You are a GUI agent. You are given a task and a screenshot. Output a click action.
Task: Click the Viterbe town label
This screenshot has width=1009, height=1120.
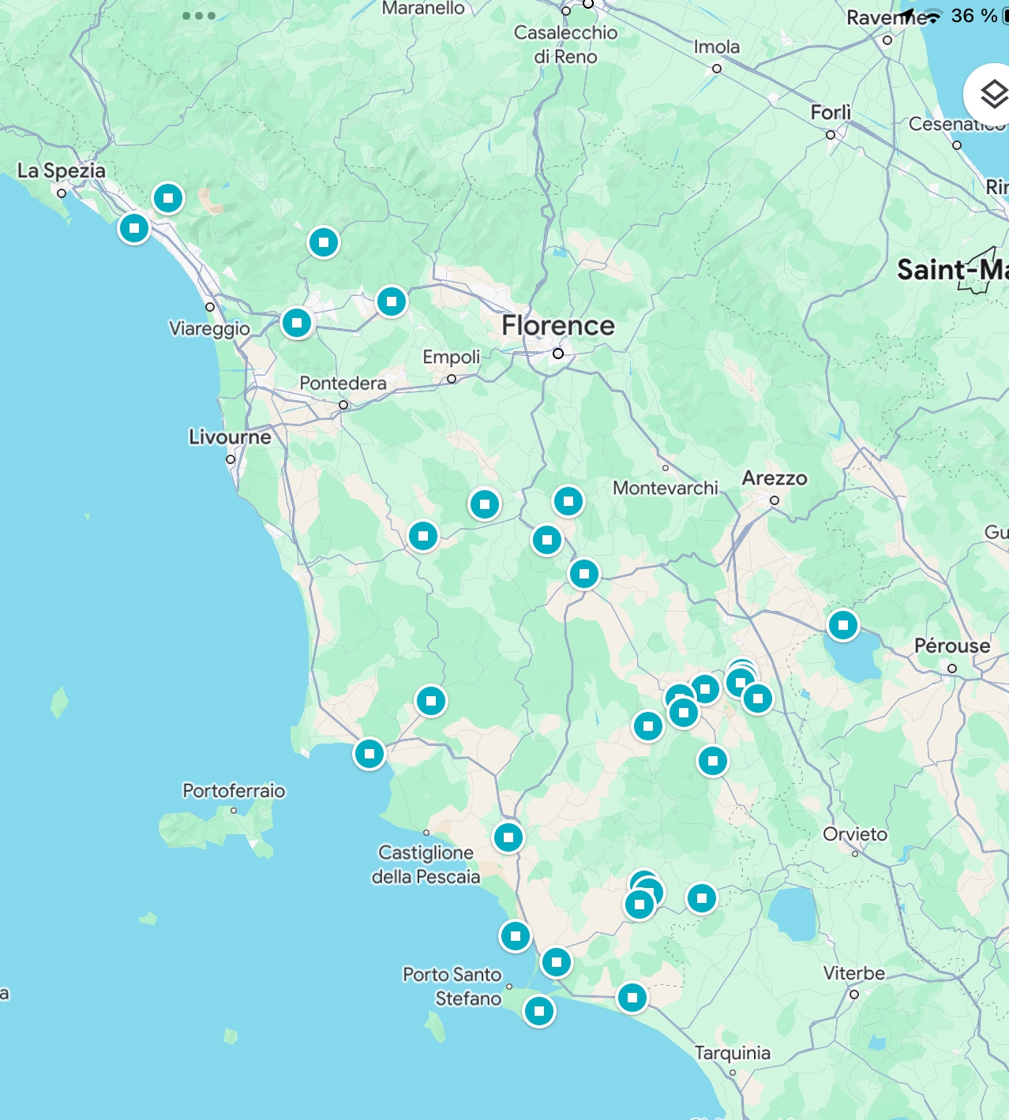(854, 973)
